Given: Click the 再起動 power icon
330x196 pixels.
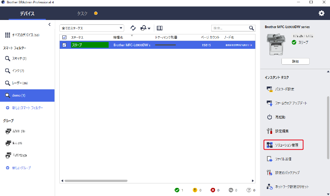Looking at the screenshot, I should point(270,117).
